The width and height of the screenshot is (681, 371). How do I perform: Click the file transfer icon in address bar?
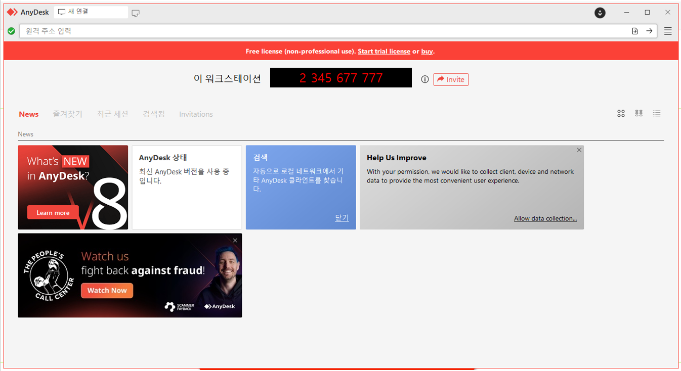click(635, 31)
